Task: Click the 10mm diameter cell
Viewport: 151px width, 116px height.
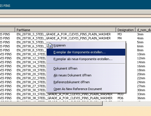Action: pos(141,54)
